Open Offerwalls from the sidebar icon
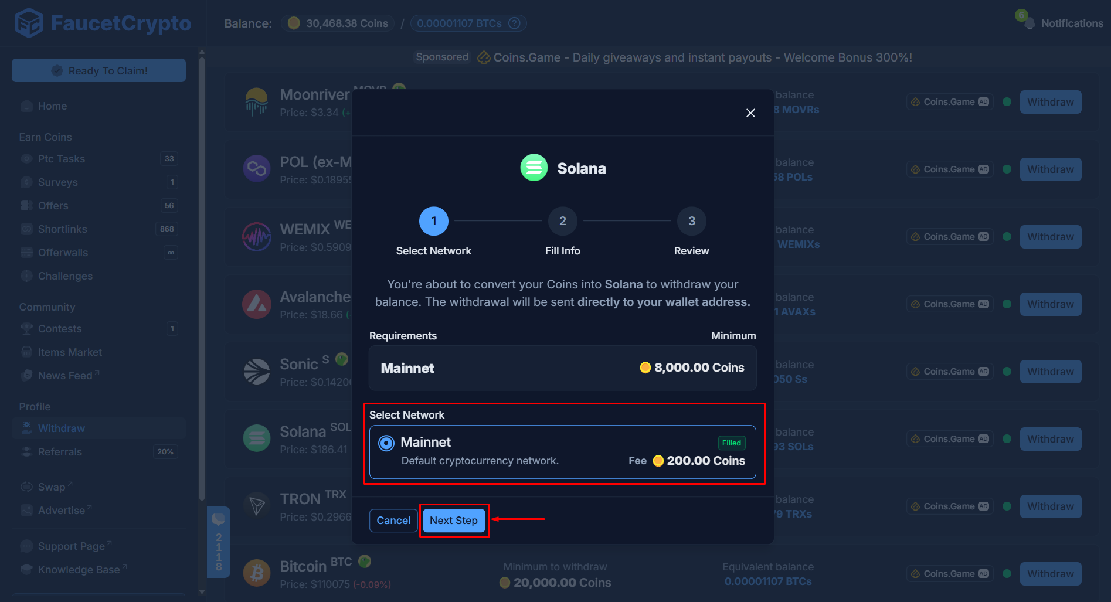The image size is (1111, 602). pyautogui.click(x=26, y=252)
